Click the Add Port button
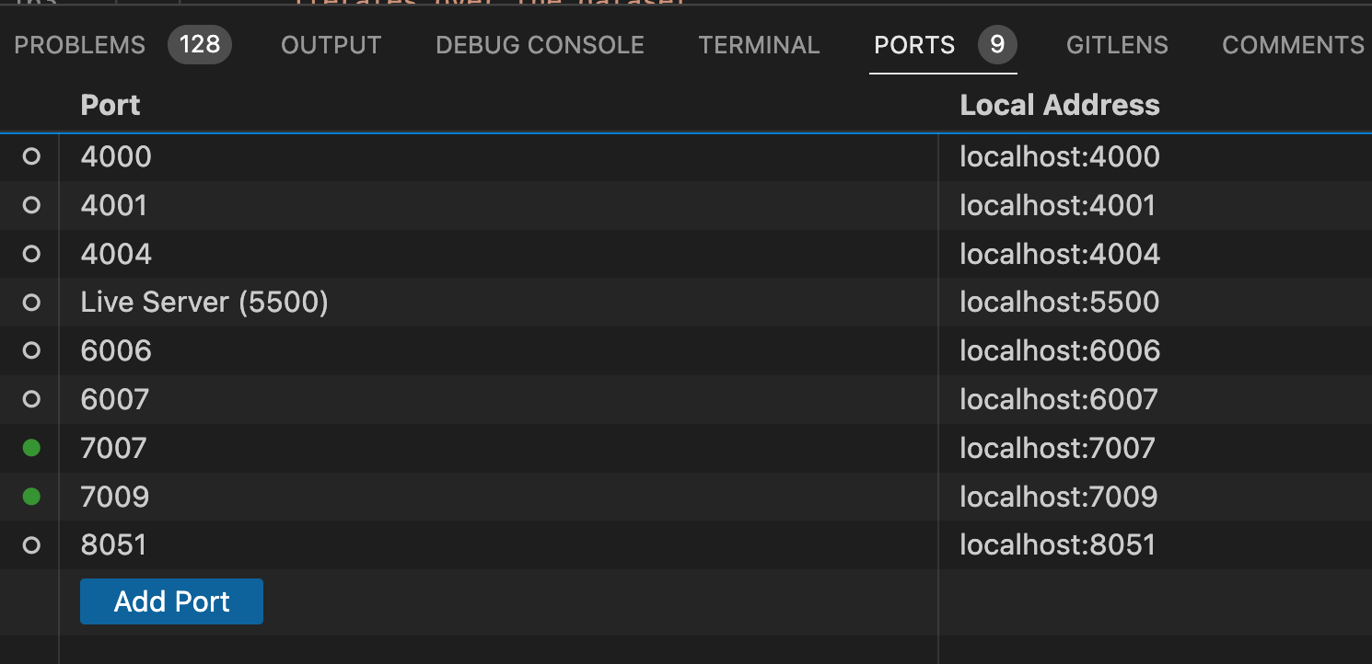This screenshot has width=1372, height=664. [x=171, y=601]
